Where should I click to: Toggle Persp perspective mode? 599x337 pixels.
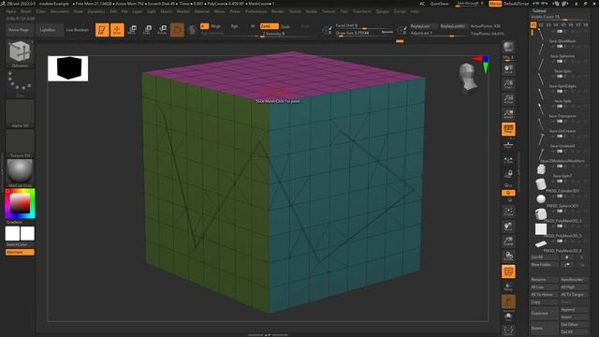pos(508,129)
